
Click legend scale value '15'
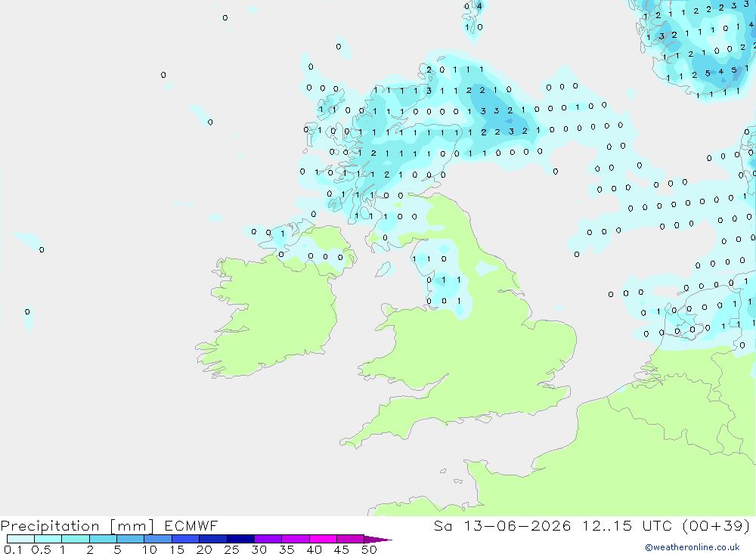[177, 549]
